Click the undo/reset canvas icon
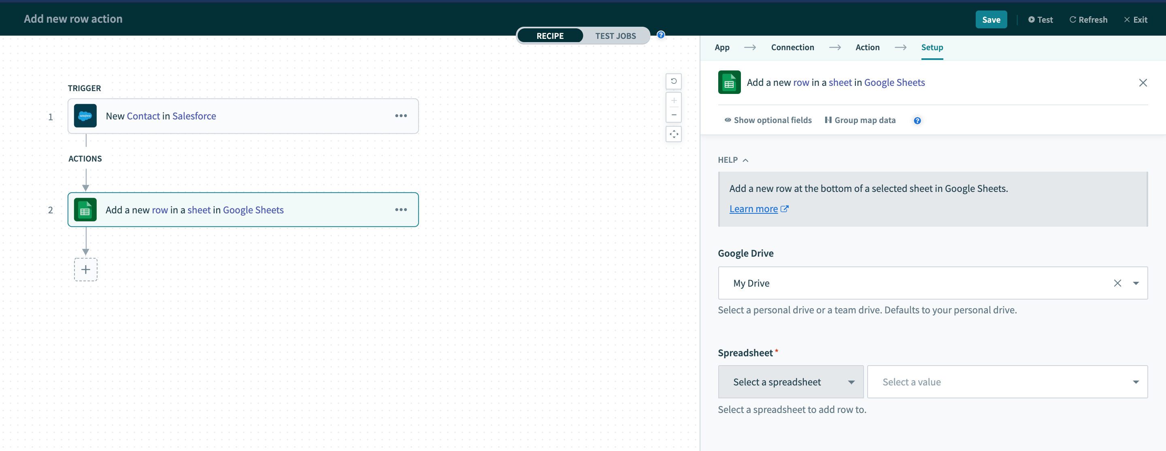 (674, 81)
